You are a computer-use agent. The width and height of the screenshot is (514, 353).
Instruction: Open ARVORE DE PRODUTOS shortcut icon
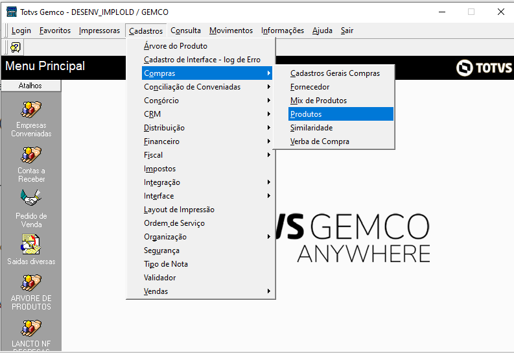31,283
